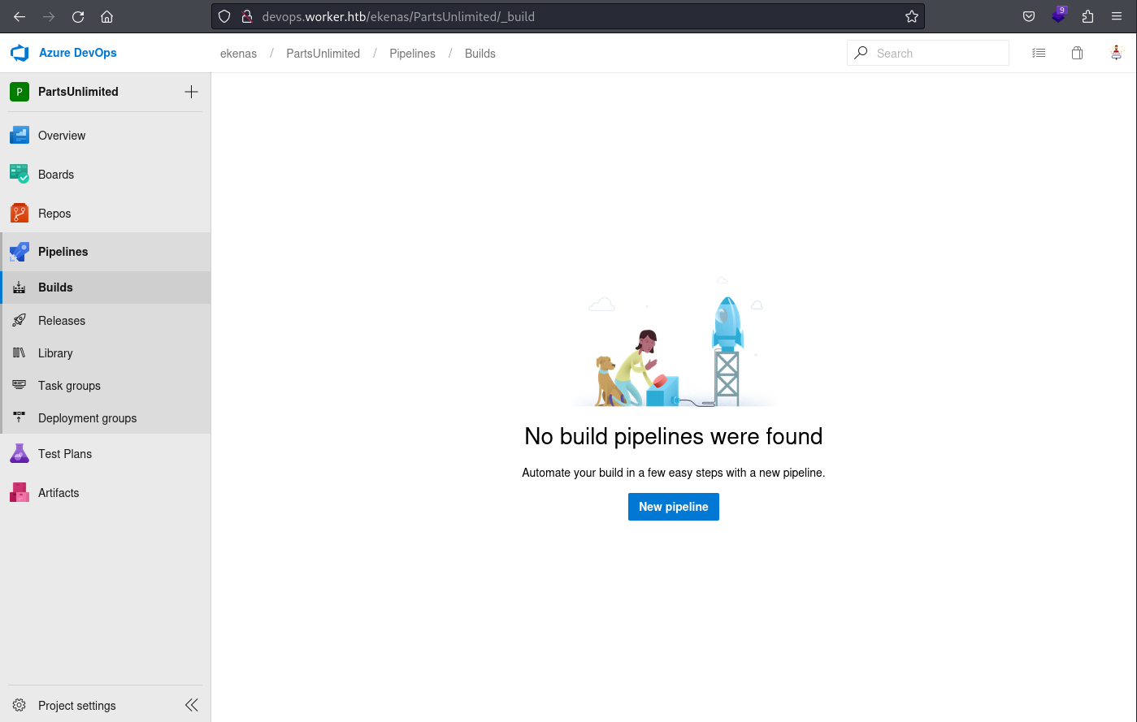
Task: Click the Project settings gear icon
Action: click(20, 706)
